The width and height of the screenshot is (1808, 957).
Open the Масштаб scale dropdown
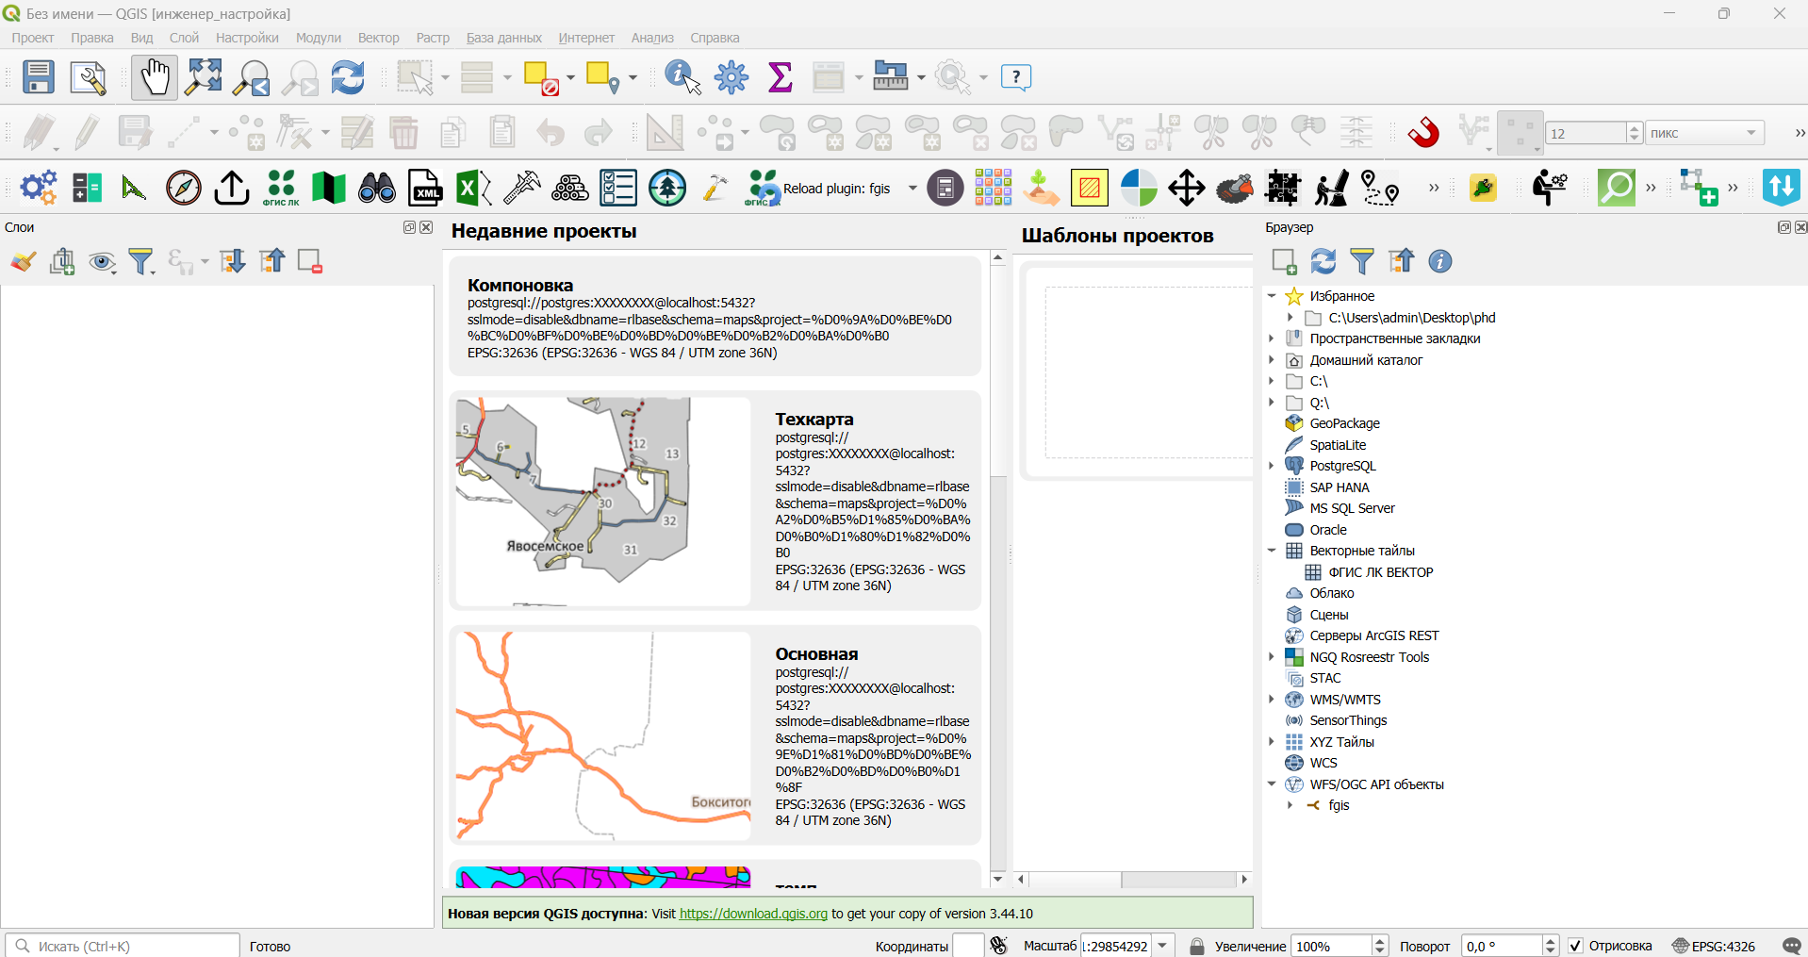click(x=1163, y=946)
